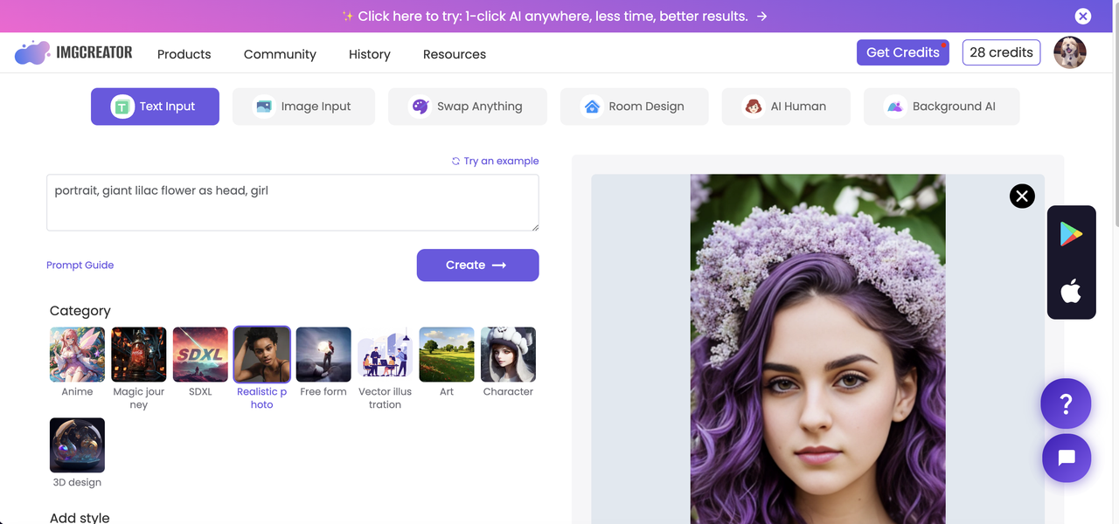Open the chat support bubble
This screenshot has height=524, width=1119.
click(x=1067, y=458)
